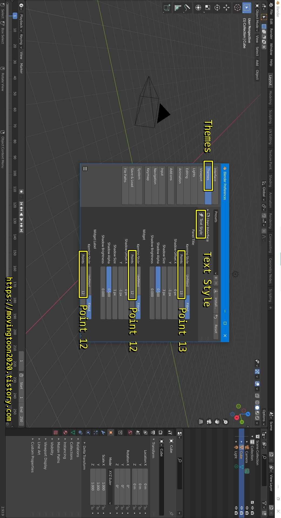281x518 pixels.
Task: Open the Presets dropdown in Preferences
Action: (216, 242)
